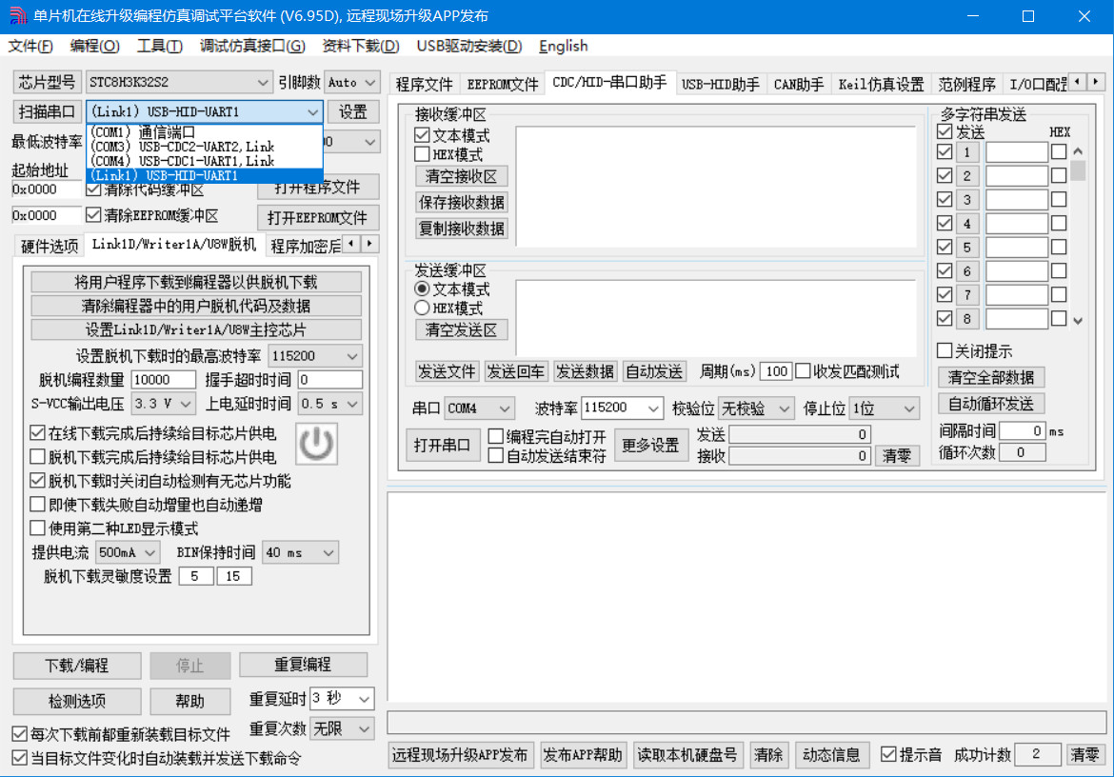Click 远程现场升级APP发布 button
Viewport: 1114px width, 777px height.
coord(460,755)
